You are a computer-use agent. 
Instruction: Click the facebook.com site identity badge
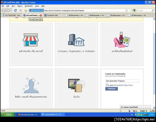pyautogui.click(x=36, y=10)
